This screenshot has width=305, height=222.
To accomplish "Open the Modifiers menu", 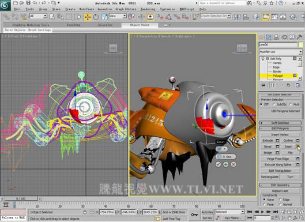I will (x=86, y=9).
